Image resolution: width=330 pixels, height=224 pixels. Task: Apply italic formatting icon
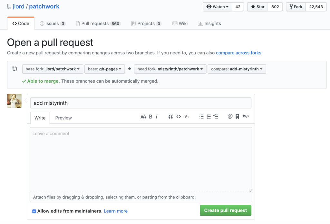click(157, 117)
